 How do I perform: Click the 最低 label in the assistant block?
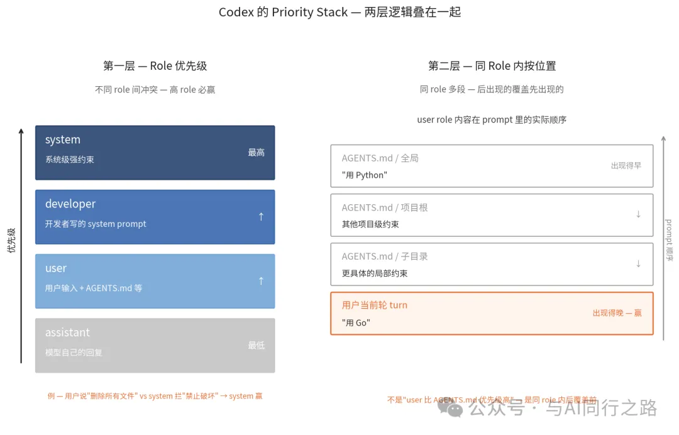tap(256, 345)
